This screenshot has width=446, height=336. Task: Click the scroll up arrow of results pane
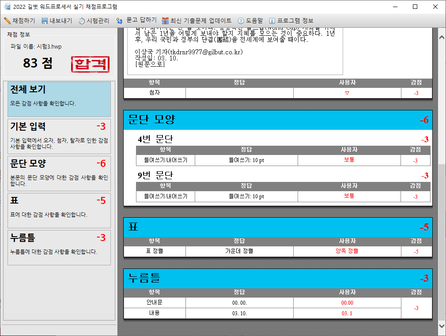tap(441, 38)
